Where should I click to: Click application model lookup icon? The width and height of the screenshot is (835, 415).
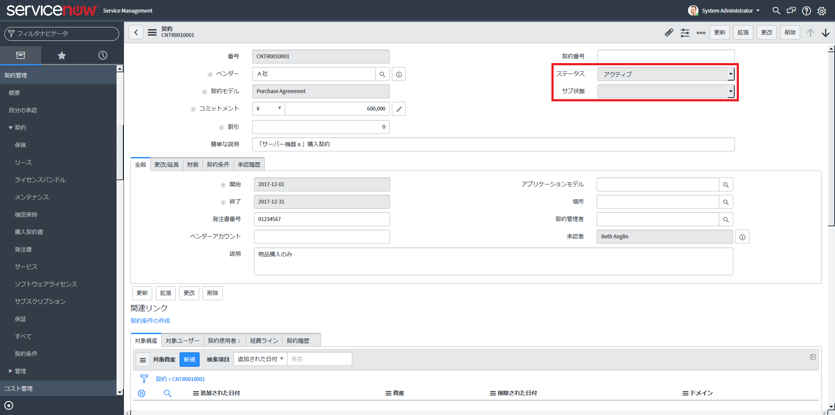point(726,184)
